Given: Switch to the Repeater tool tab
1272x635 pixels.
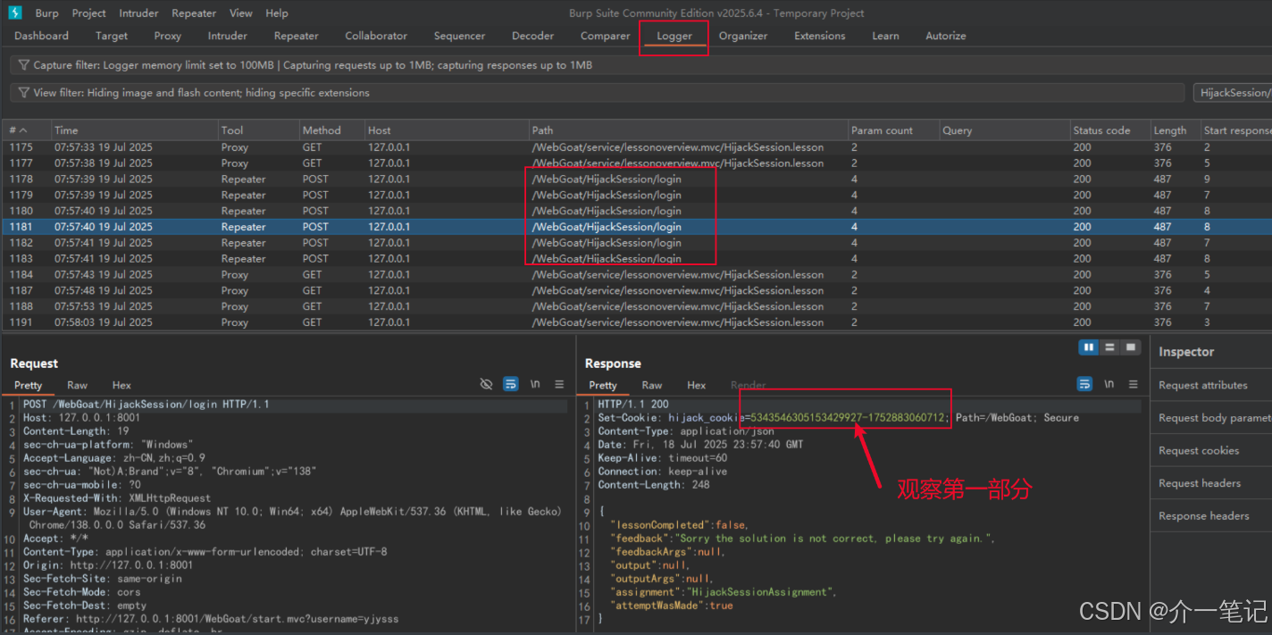Looking at the screenshot, I should [297, 36].
